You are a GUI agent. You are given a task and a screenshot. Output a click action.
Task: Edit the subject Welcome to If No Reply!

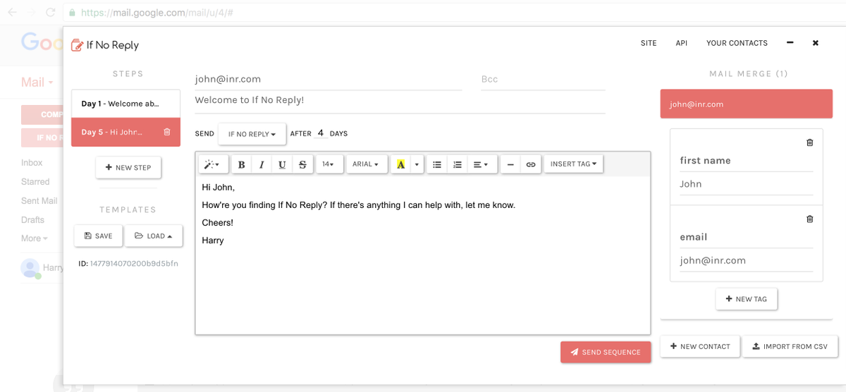click(x=400, y=101)
